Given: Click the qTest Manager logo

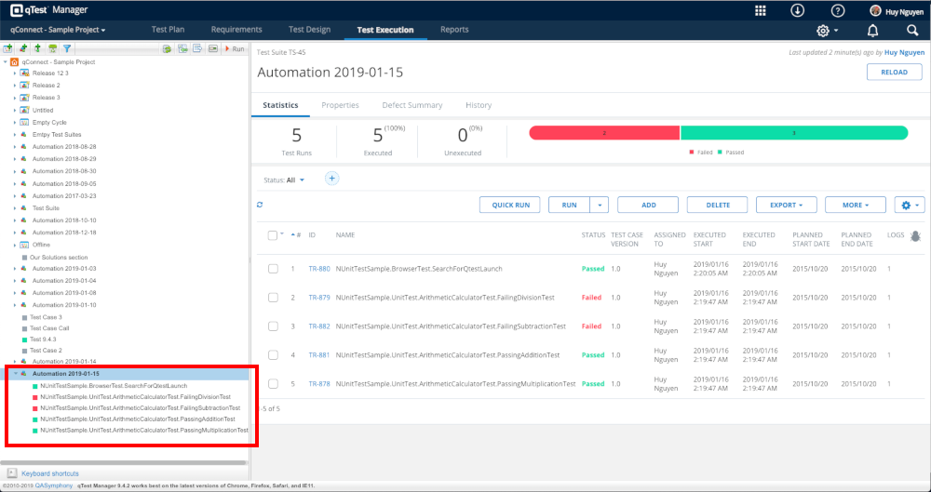Looking at the screenshot, I should pyautogui.click(x=49, y=10).
